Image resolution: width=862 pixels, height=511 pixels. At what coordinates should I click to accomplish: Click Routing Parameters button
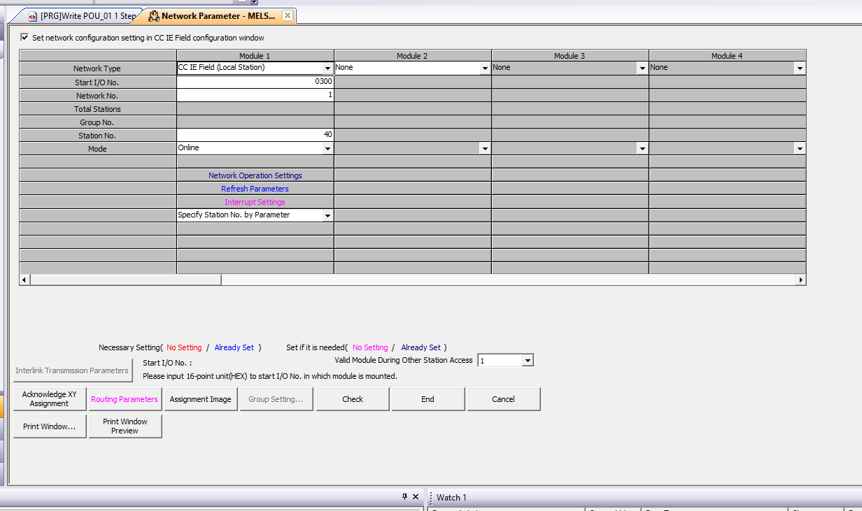point(125,399)
